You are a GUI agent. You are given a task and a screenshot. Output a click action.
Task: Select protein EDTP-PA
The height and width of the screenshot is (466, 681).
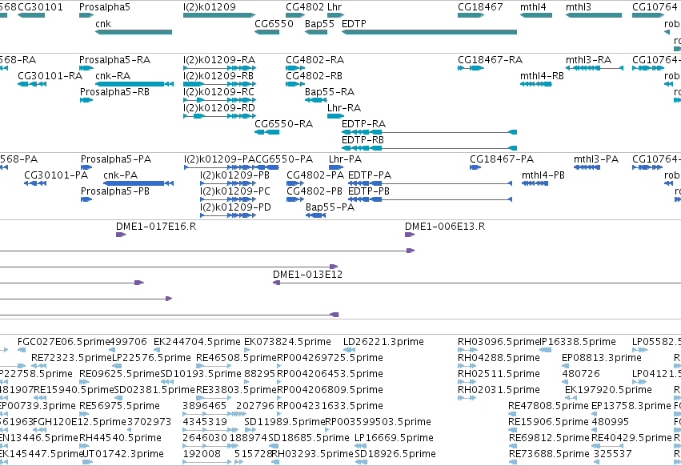[x=370, y=175]
